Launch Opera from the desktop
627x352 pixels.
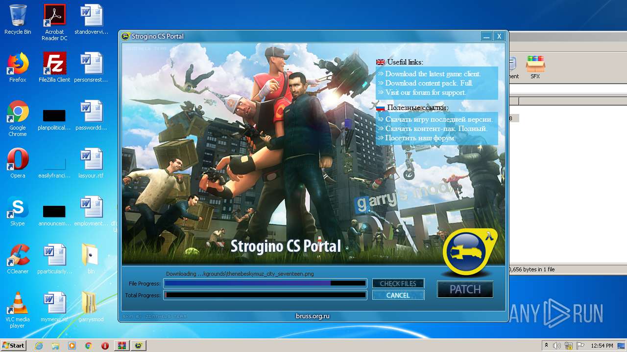18,163
